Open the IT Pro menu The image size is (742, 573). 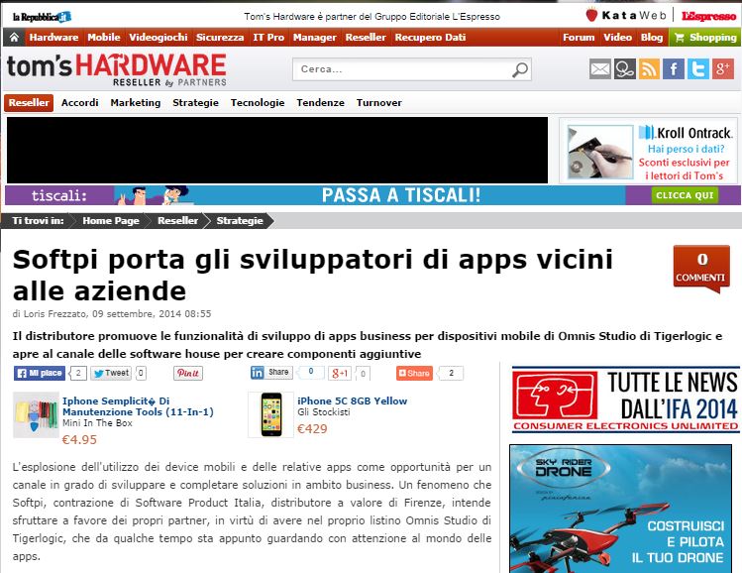point(268,38)
